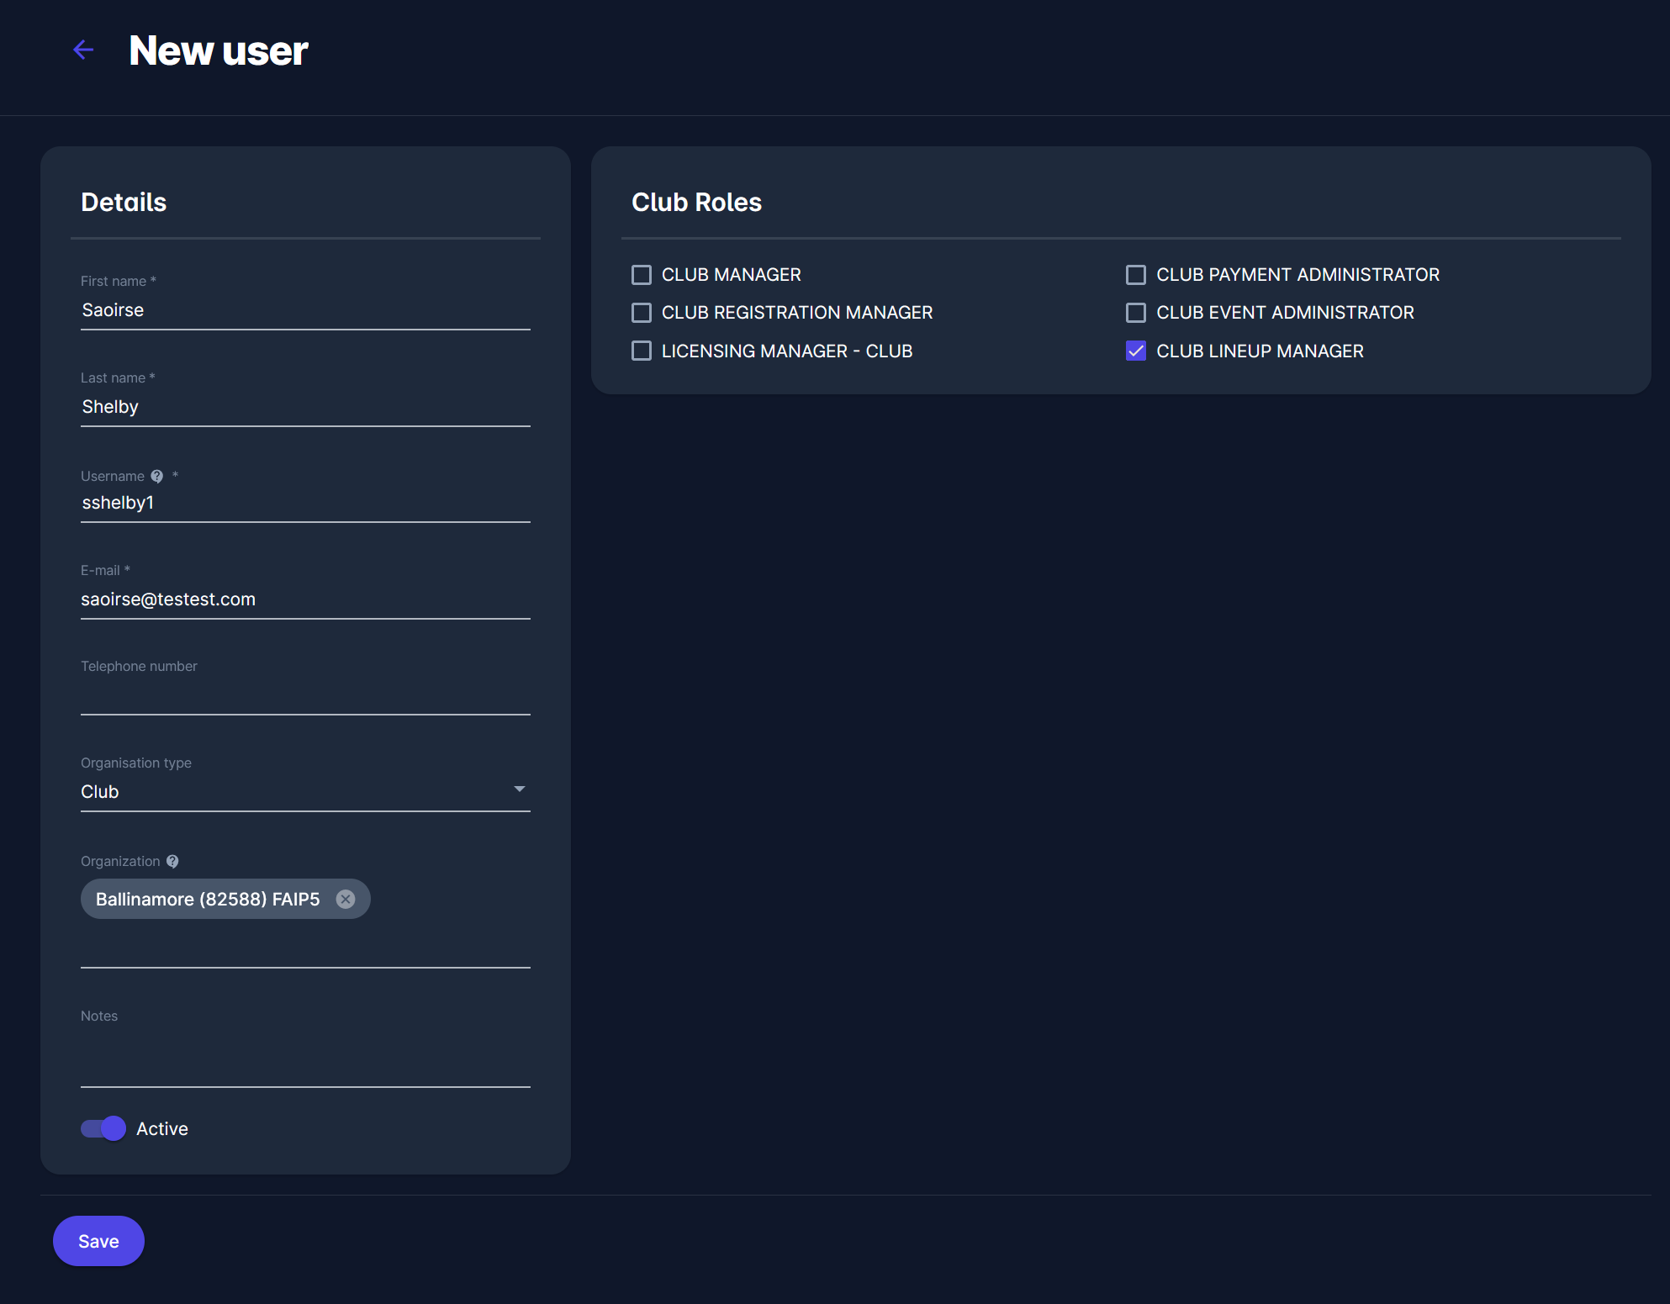This screenshot has width=1670, height=1304.
Task: Remove the Ballinamore (82588) FAIP5 chip
Action: 346,900
